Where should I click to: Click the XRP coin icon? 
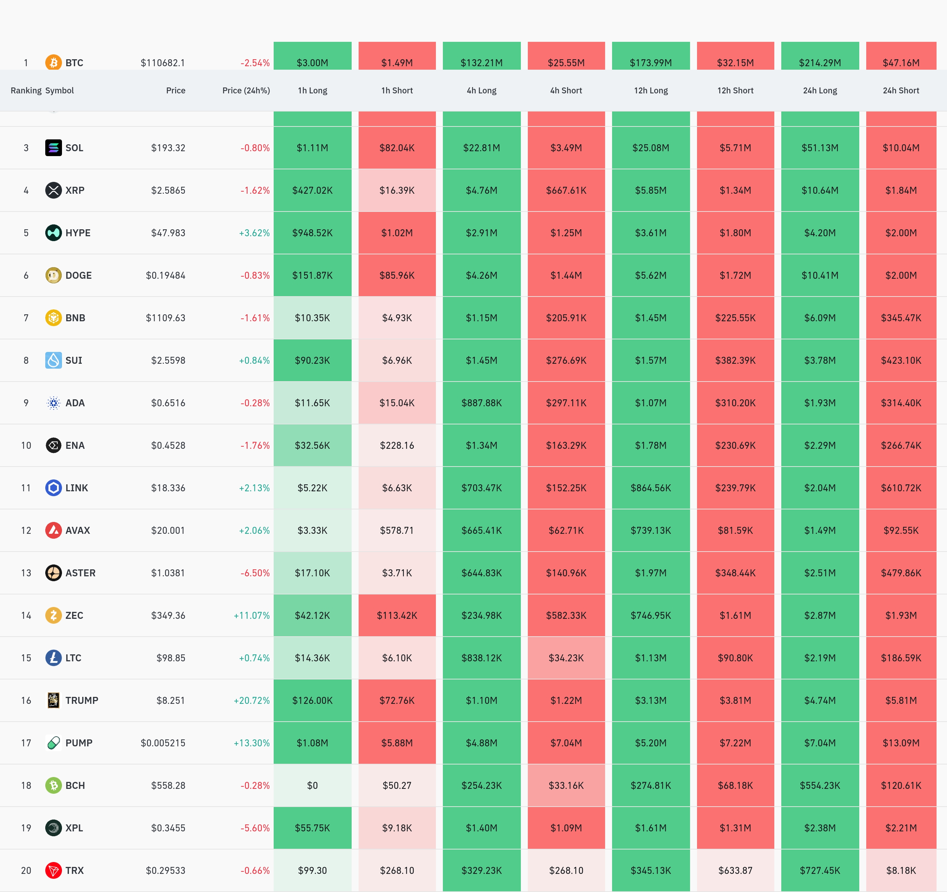[53, 190]
